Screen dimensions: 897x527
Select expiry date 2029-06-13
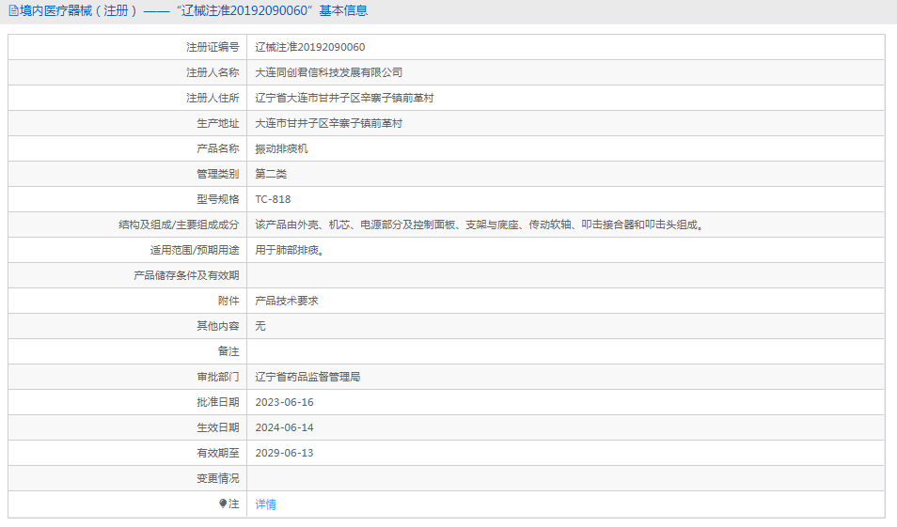tap(284, 453)
